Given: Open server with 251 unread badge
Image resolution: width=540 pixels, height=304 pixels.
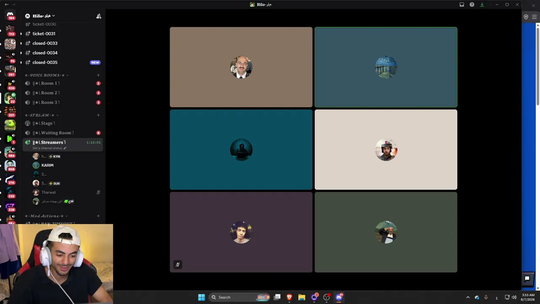Looking at the screenshot, I should coord(10,71).
